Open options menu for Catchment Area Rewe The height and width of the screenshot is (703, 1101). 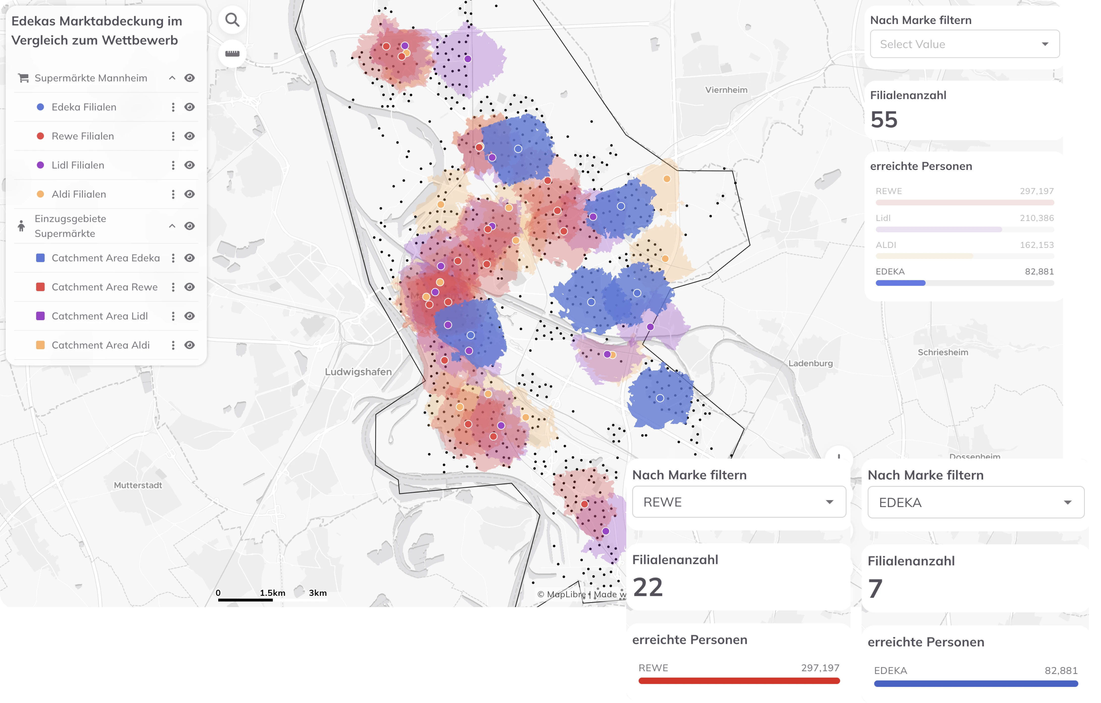coord(173,287)
